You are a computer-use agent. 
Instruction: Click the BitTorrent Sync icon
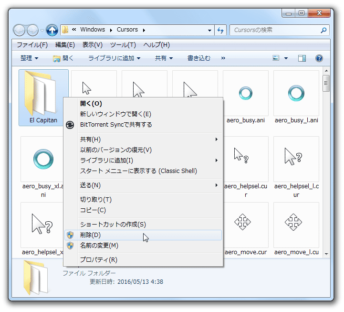click(70, 125)
